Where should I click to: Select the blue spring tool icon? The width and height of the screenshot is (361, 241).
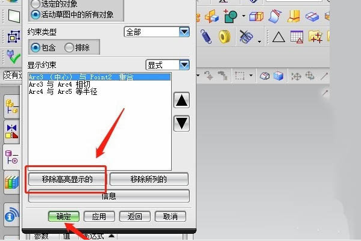click(x=206, y=37)
